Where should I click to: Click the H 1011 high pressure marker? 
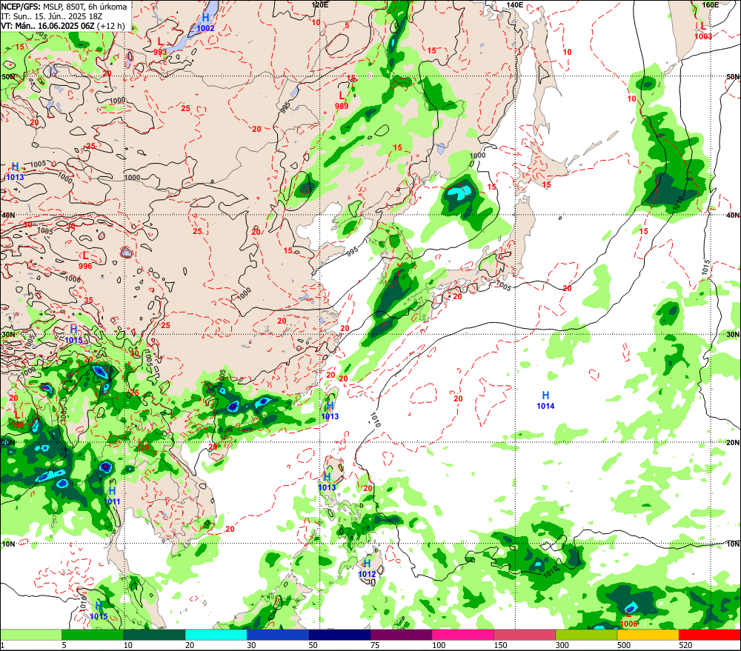coord(112,496)
